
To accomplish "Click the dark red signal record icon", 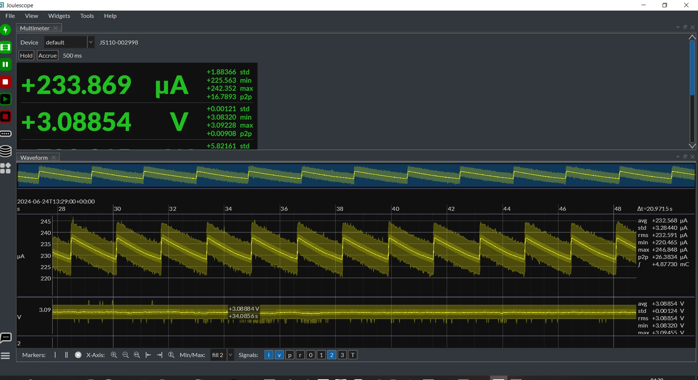I will pyautogui.click(x=5, y=117).
